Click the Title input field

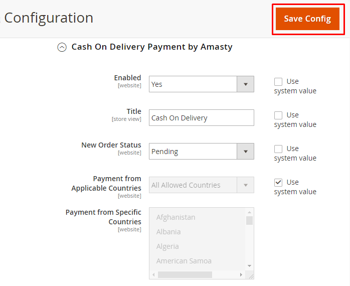point(201,118)
